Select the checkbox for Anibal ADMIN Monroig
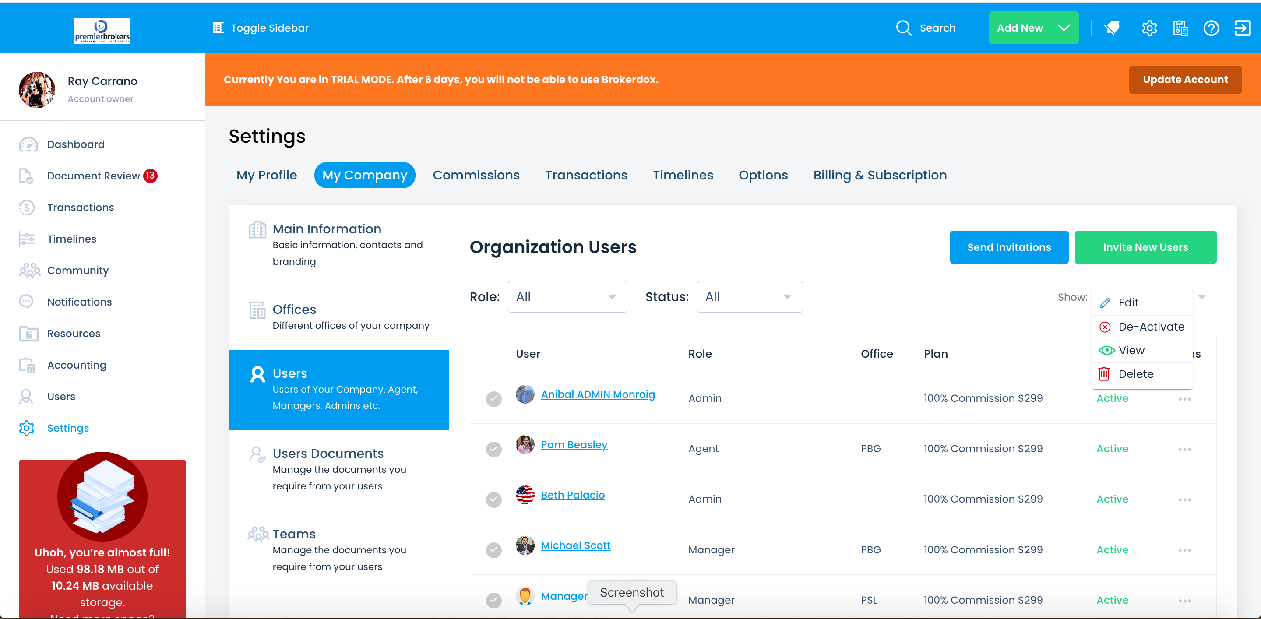The image size is (1261, 619). (493, 399)
